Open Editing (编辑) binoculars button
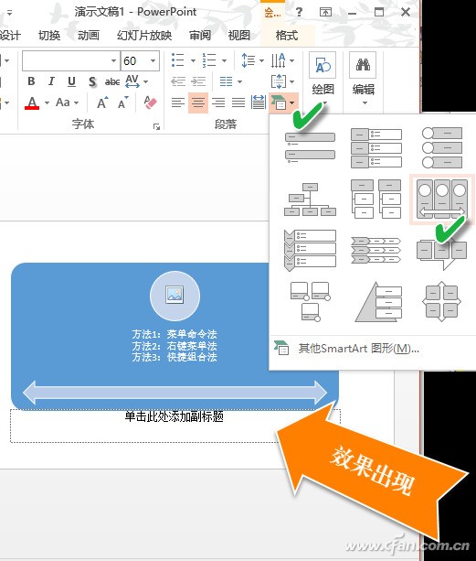The width and height of the screenshot is (476, 561). [x=363, y=80]
